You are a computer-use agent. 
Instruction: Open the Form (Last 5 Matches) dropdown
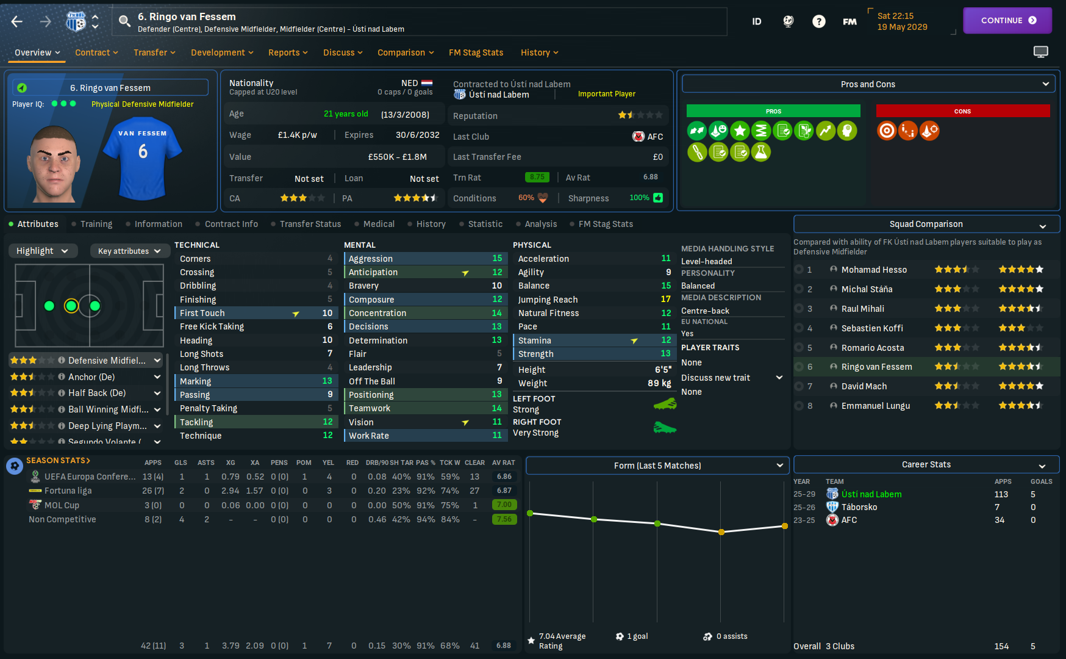pyautogui.click(x=657, y=466)
